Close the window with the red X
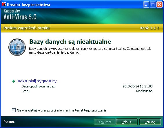 point(159,5)
